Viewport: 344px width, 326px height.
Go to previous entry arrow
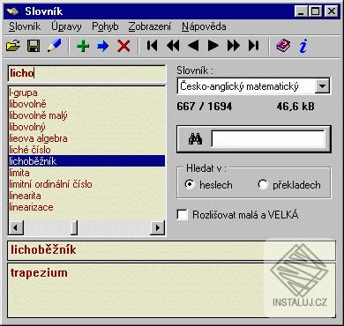pos(193,46)
